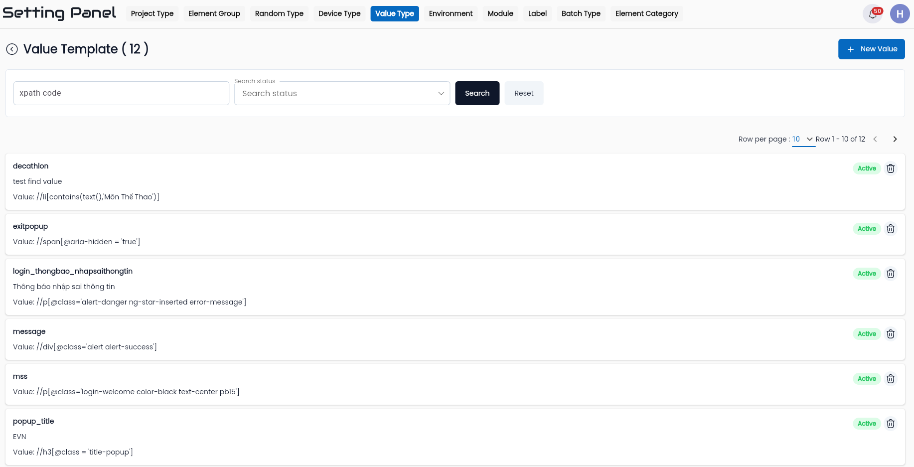Expand the Search status dropdown
This screenshot has width=914, height=467.
pyautogui.click(x=342, y=93)
